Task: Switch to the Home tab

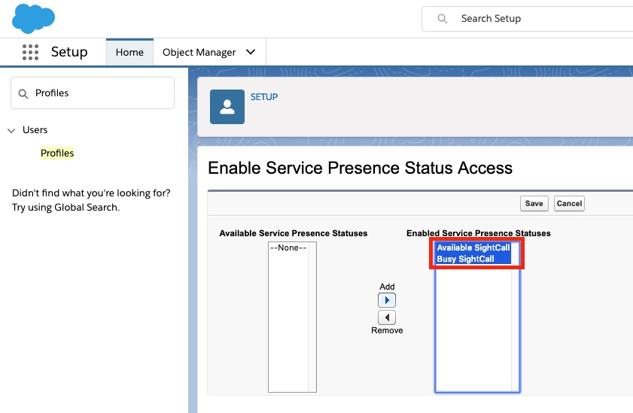Action: click(129, 52)
